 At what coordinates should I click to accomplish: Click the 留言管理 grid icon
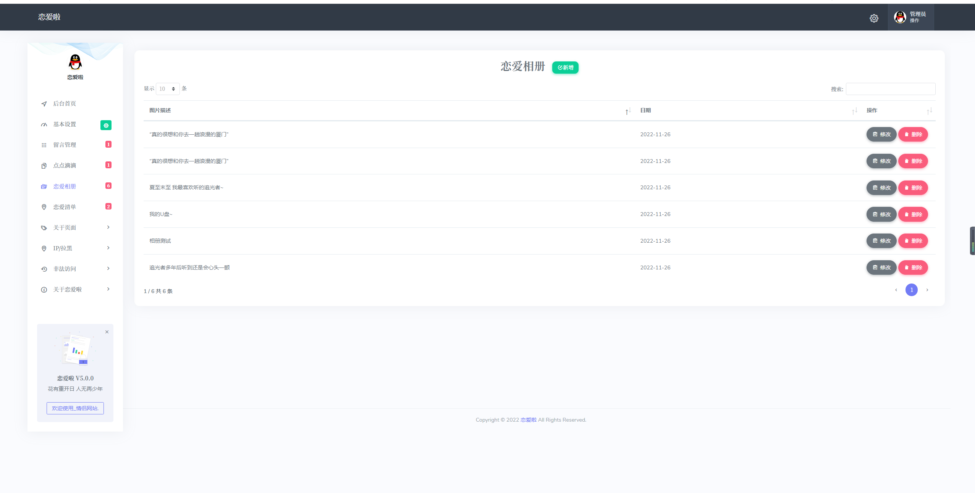tap(44, 145)
